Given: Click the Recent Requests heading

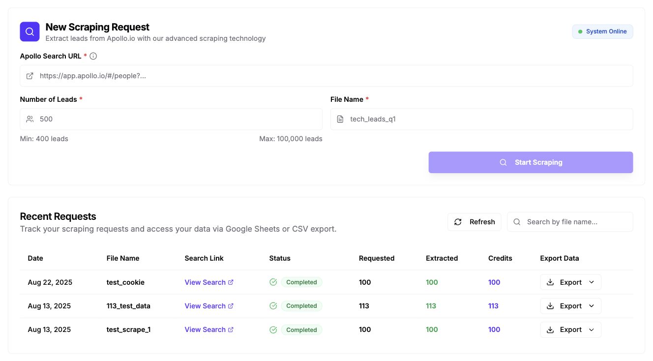Looking at the screenshot, I should click(58, 216).
